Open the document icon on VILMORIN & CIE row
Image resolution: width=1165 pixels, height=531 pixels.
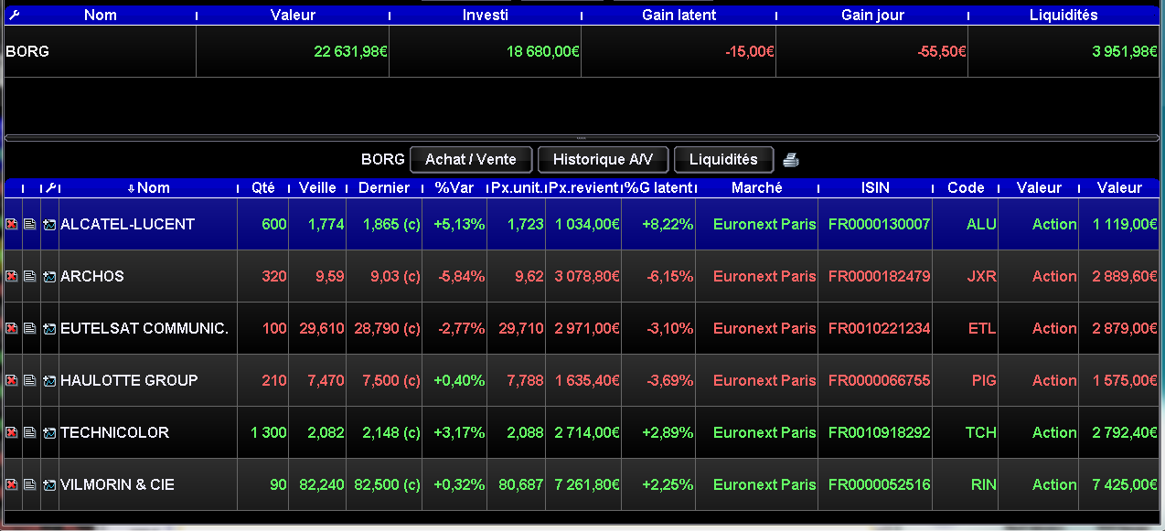tap(29, 484)
